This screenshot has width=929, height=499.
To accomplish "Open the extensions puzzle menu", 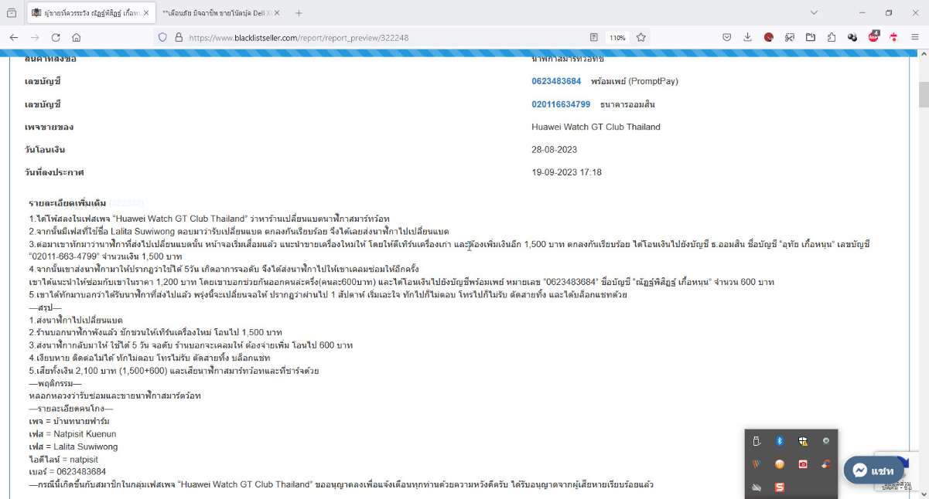I will click(832, 37).
